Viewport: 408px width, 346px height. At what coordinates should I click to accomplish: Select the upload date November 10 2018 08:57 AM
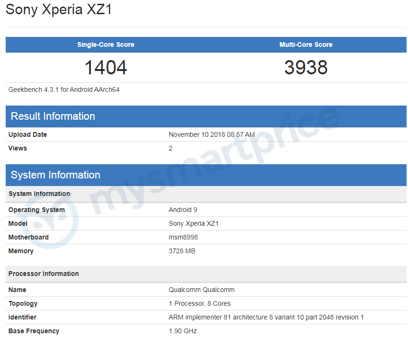(212, 134)
